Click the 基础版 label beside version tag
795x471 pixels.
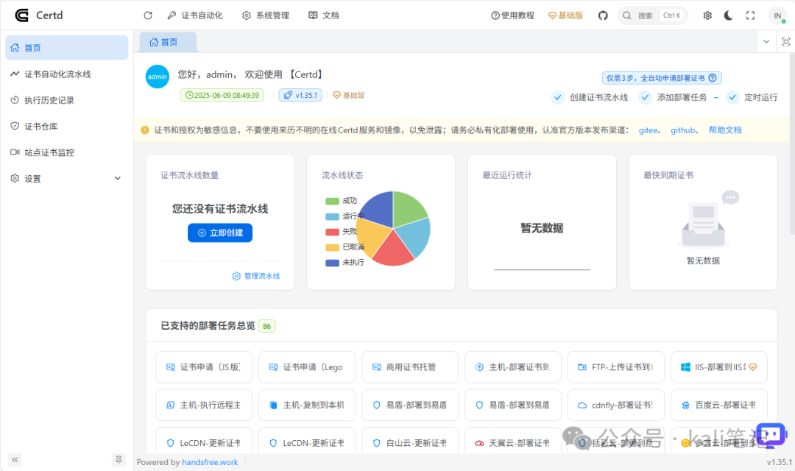[x=348, y=95]
